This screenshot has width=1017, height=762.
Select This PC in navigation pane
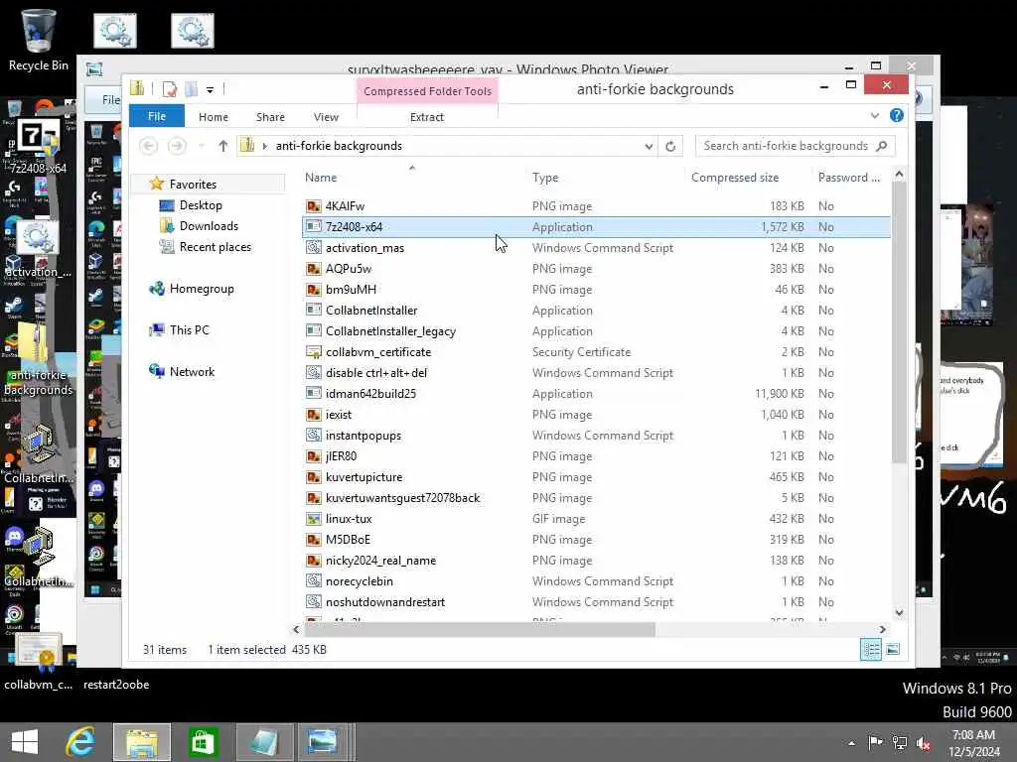pos(190,330)
